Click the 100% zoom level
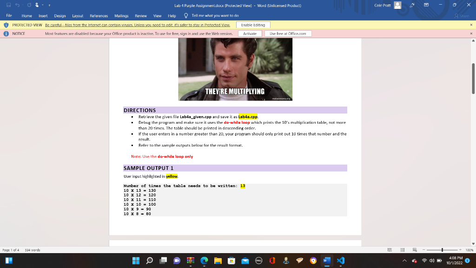476x268 pixels. [x=469, y=250]
